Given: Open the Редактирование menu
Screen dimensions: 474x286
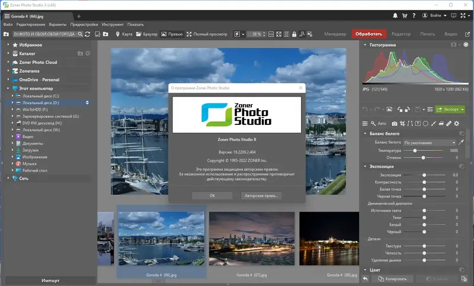Looking at the screenshot, I should [31, 24].
